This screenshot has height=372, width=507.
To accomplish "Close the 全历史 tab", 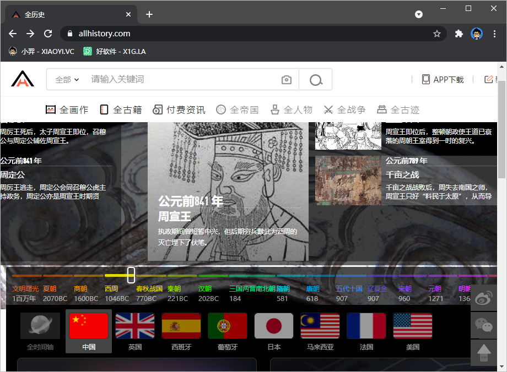I will pos(128,14).
